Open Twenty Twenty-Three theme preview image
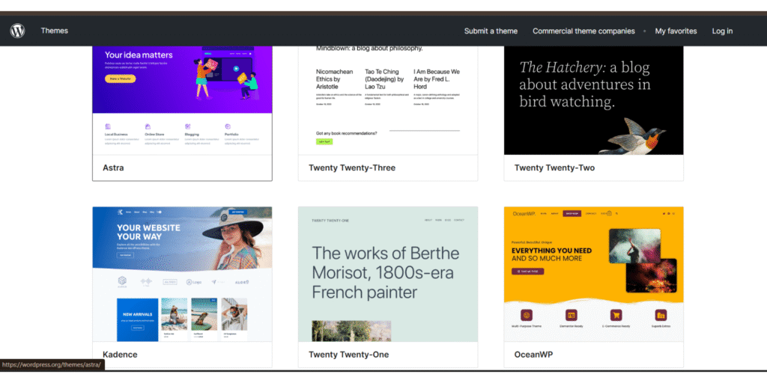Viewport: 767px width, 383px height. coord(388,101)
